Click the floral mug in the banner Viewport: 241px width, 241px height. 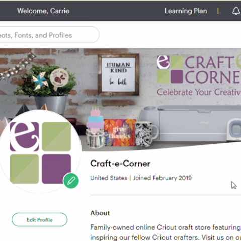click(x=147, y=134)
